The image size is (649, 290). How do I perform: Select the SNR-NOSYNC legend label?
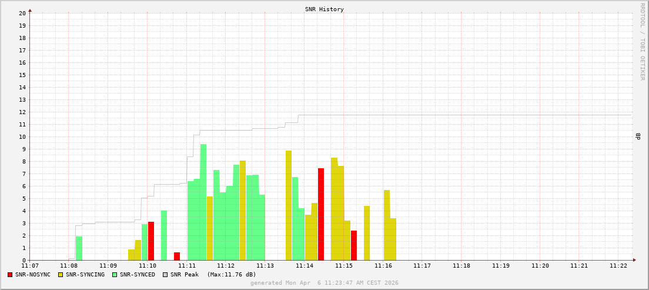(33, 275)
